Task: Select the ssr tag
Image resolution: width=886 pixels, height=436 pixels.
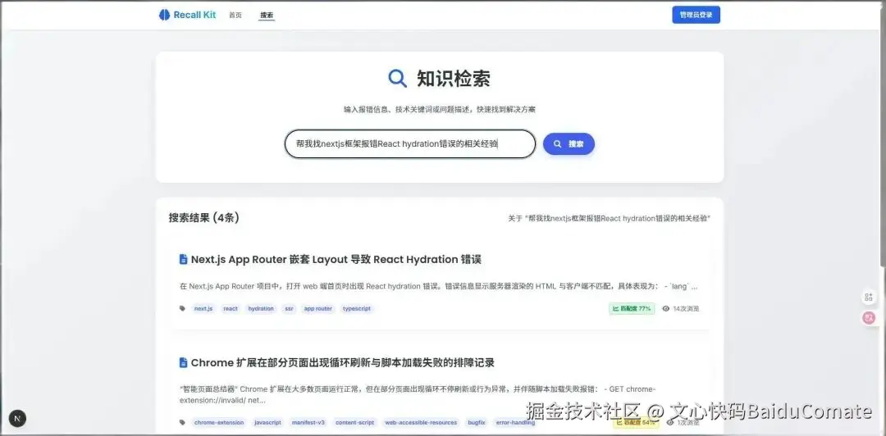Action: 289,309
